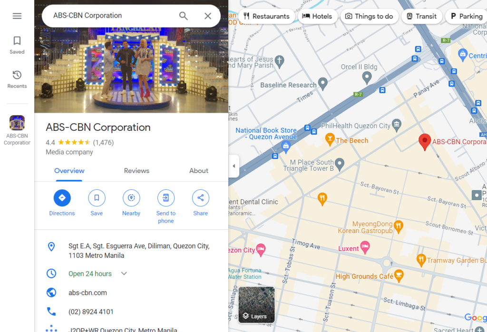Filter map by Hotels
Image resolution: width=487 pixels, height=332 pixels.
click(317, 16)
